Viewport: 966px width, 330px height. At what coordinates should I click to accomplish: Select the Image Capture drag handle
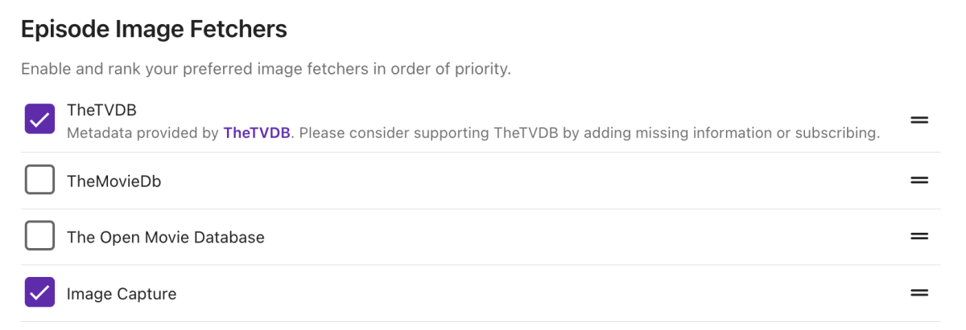click(919, 293)
